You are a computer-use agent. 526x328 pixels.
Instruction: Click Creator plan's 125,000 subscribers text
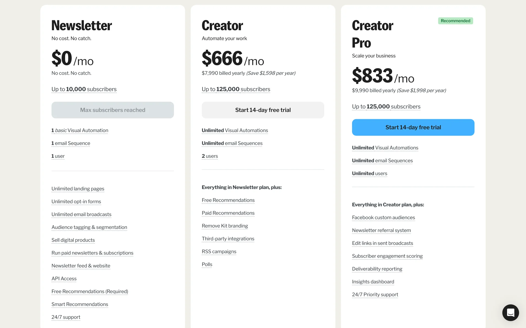pyautogui.click(x=236, y=89)
